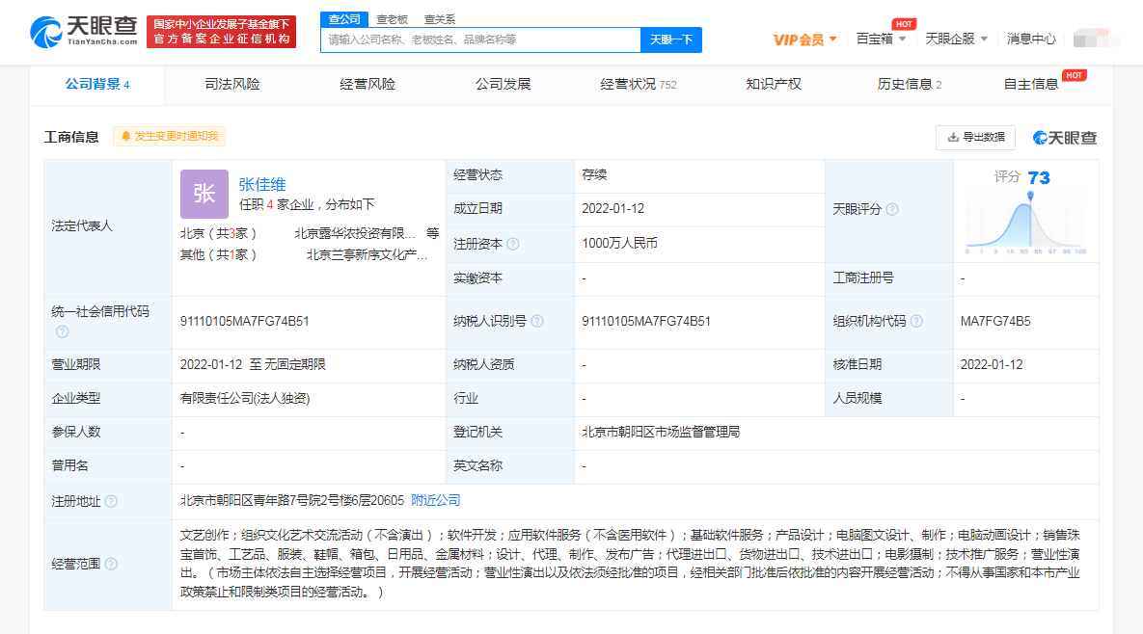Click the score distribution chart
Screen dimensions: 1143x634
click(x=1026, y=225)
